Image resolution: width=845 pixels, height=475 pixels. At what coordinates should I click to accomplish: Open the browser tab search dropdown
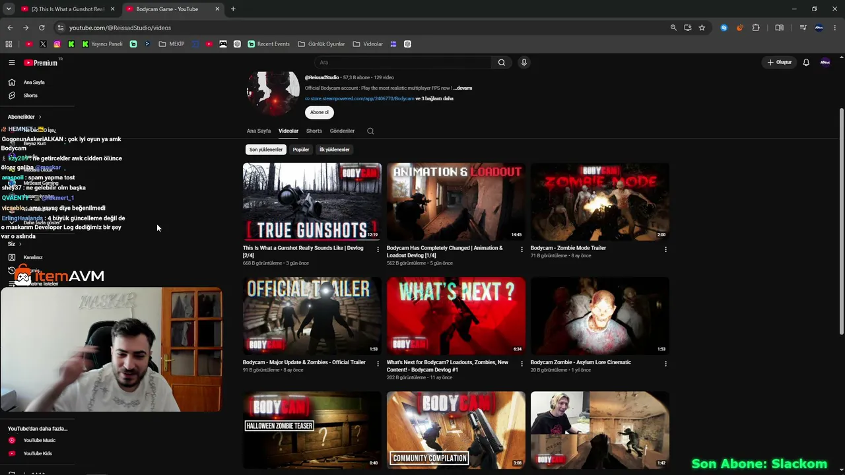[x=9, y=9]
